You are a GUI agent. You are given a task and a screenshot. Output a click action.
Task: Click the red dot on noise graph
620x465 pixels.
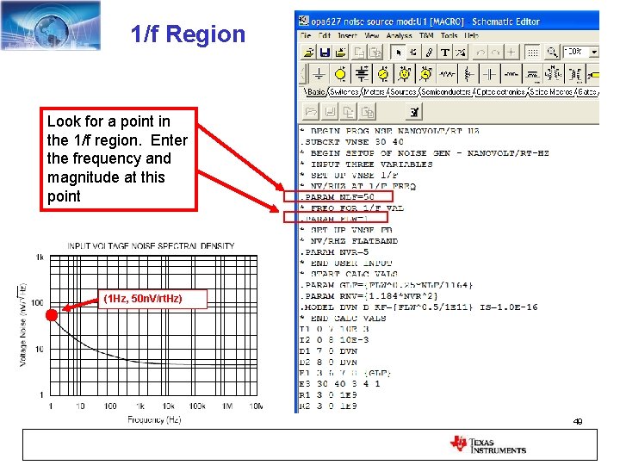(x=52, y=315)
